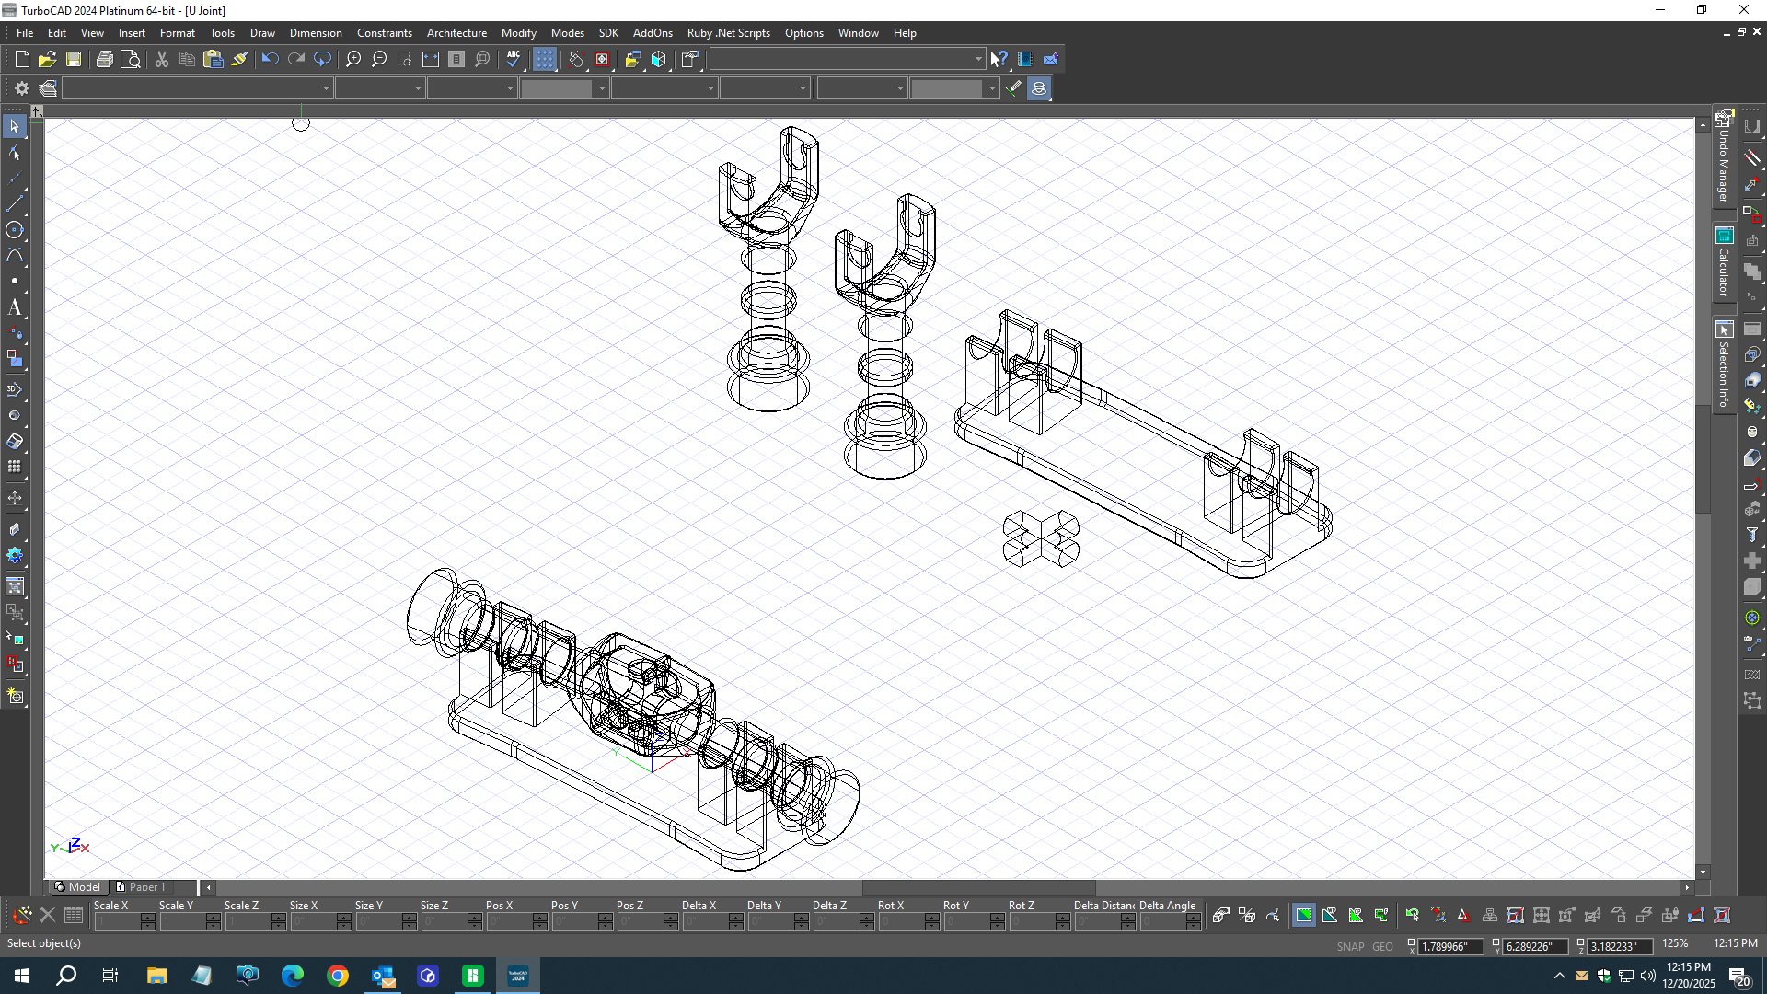Open the grey color swatch dropdown arrow

(x=602, y=88)
